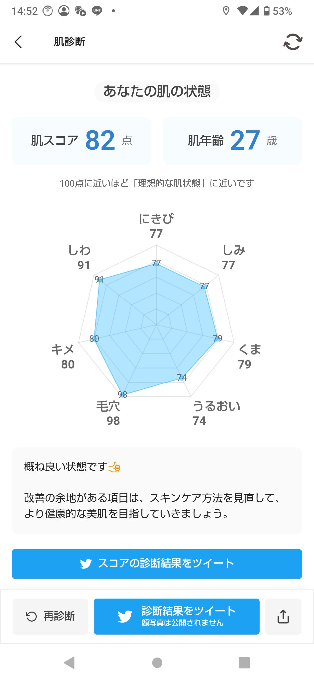Tap the share/export icon in bottom bar
314x680 pixels.
pos(283,617)
